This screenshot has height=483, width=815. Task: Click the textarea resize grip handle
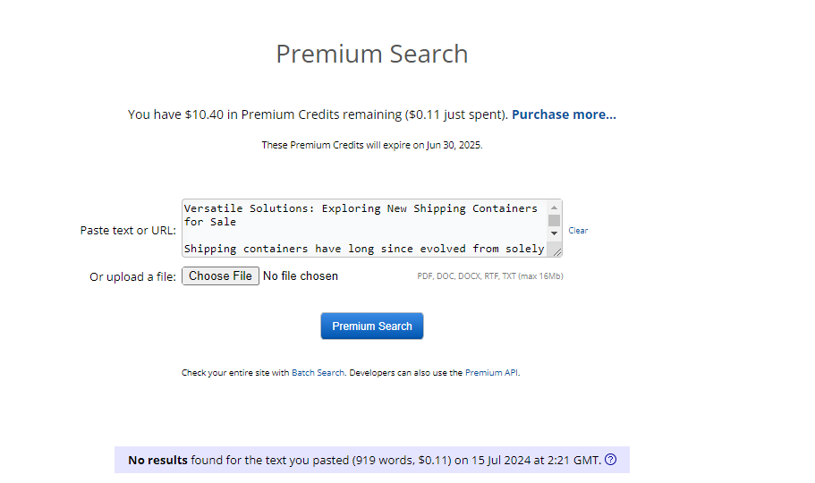(x=556, y=251)
